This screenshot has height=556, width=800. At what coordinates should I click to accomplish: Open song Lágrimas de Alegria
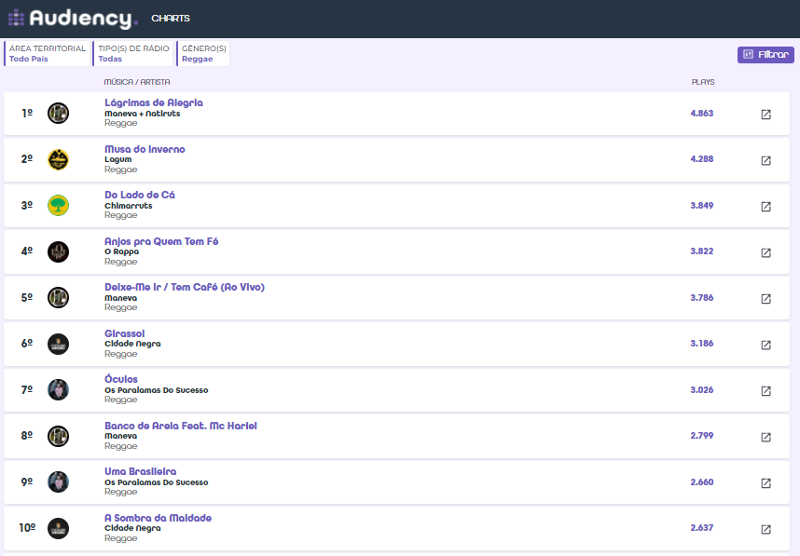point(154,103)
